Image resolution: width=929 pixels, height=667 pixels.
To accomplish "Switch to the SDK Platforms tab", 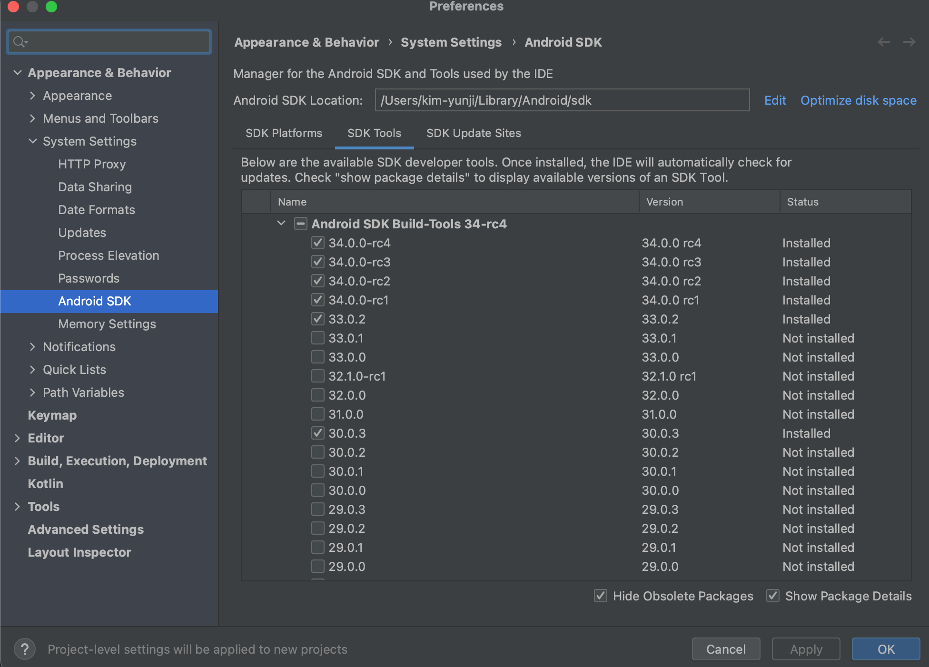I will point(284,133).
